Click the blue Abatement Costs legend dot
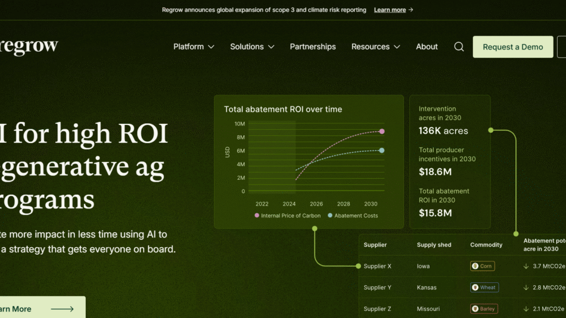566x318 pixels. [x=330, y=215]
